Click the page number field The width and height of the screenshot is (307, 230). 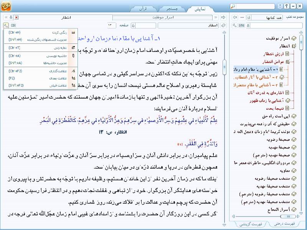(x=112, y=25)
